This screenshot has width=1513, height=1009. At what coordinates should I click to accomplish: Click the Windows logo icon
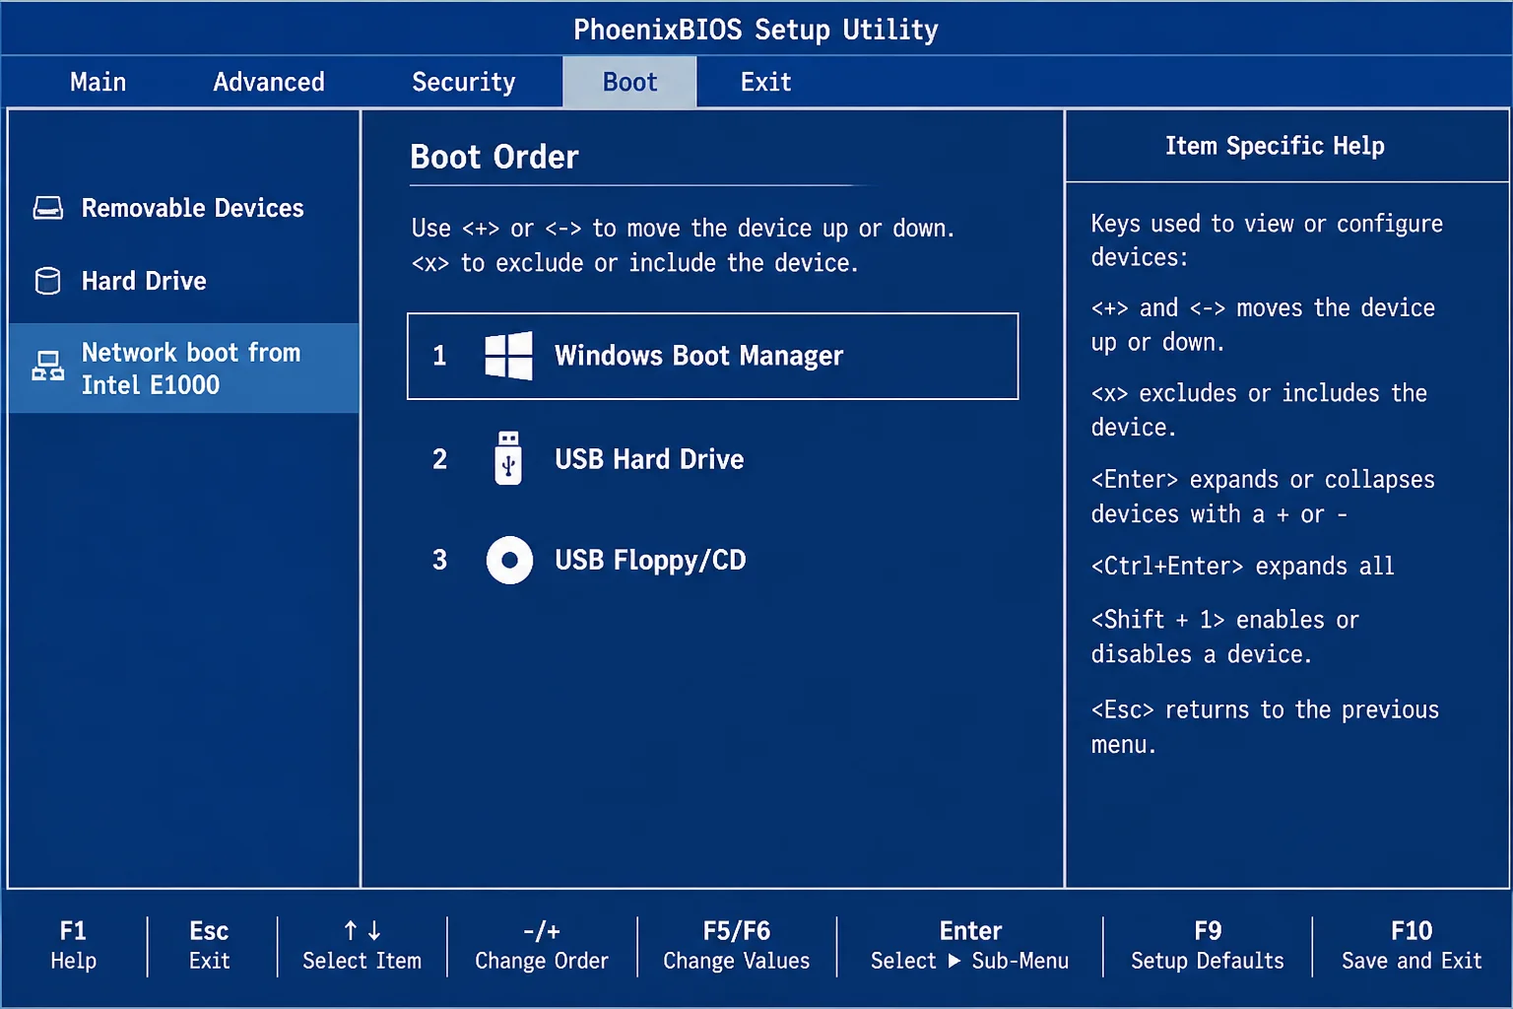(x=508, y=356)
